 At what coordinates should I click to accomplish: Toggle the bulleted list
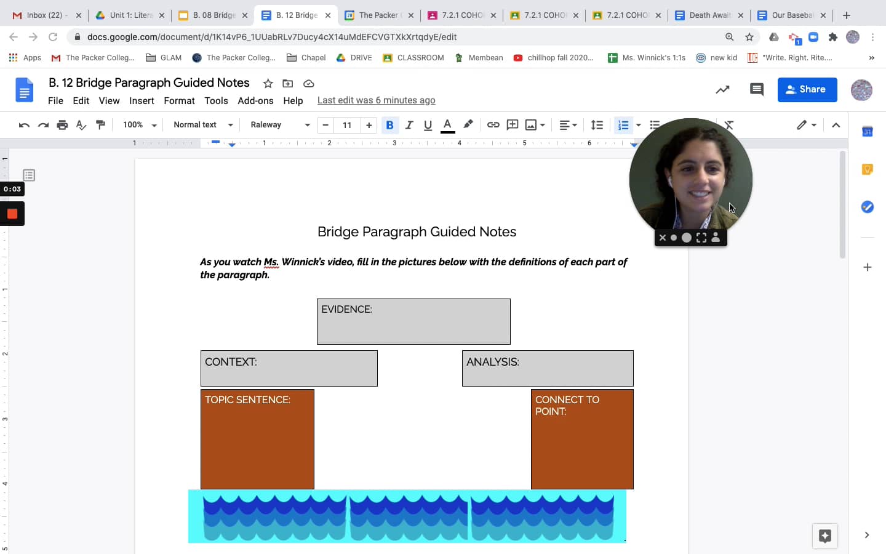tap(655, 125)
